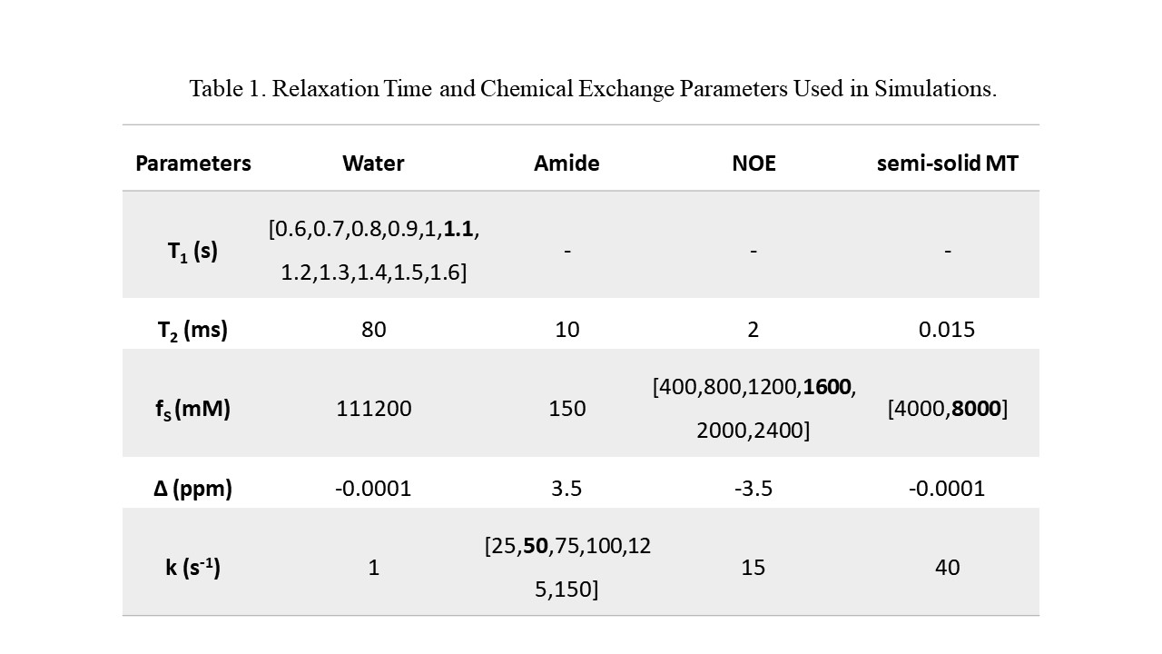Click the Water fs value 111200
1162x654 pixels.
[373, 409]
